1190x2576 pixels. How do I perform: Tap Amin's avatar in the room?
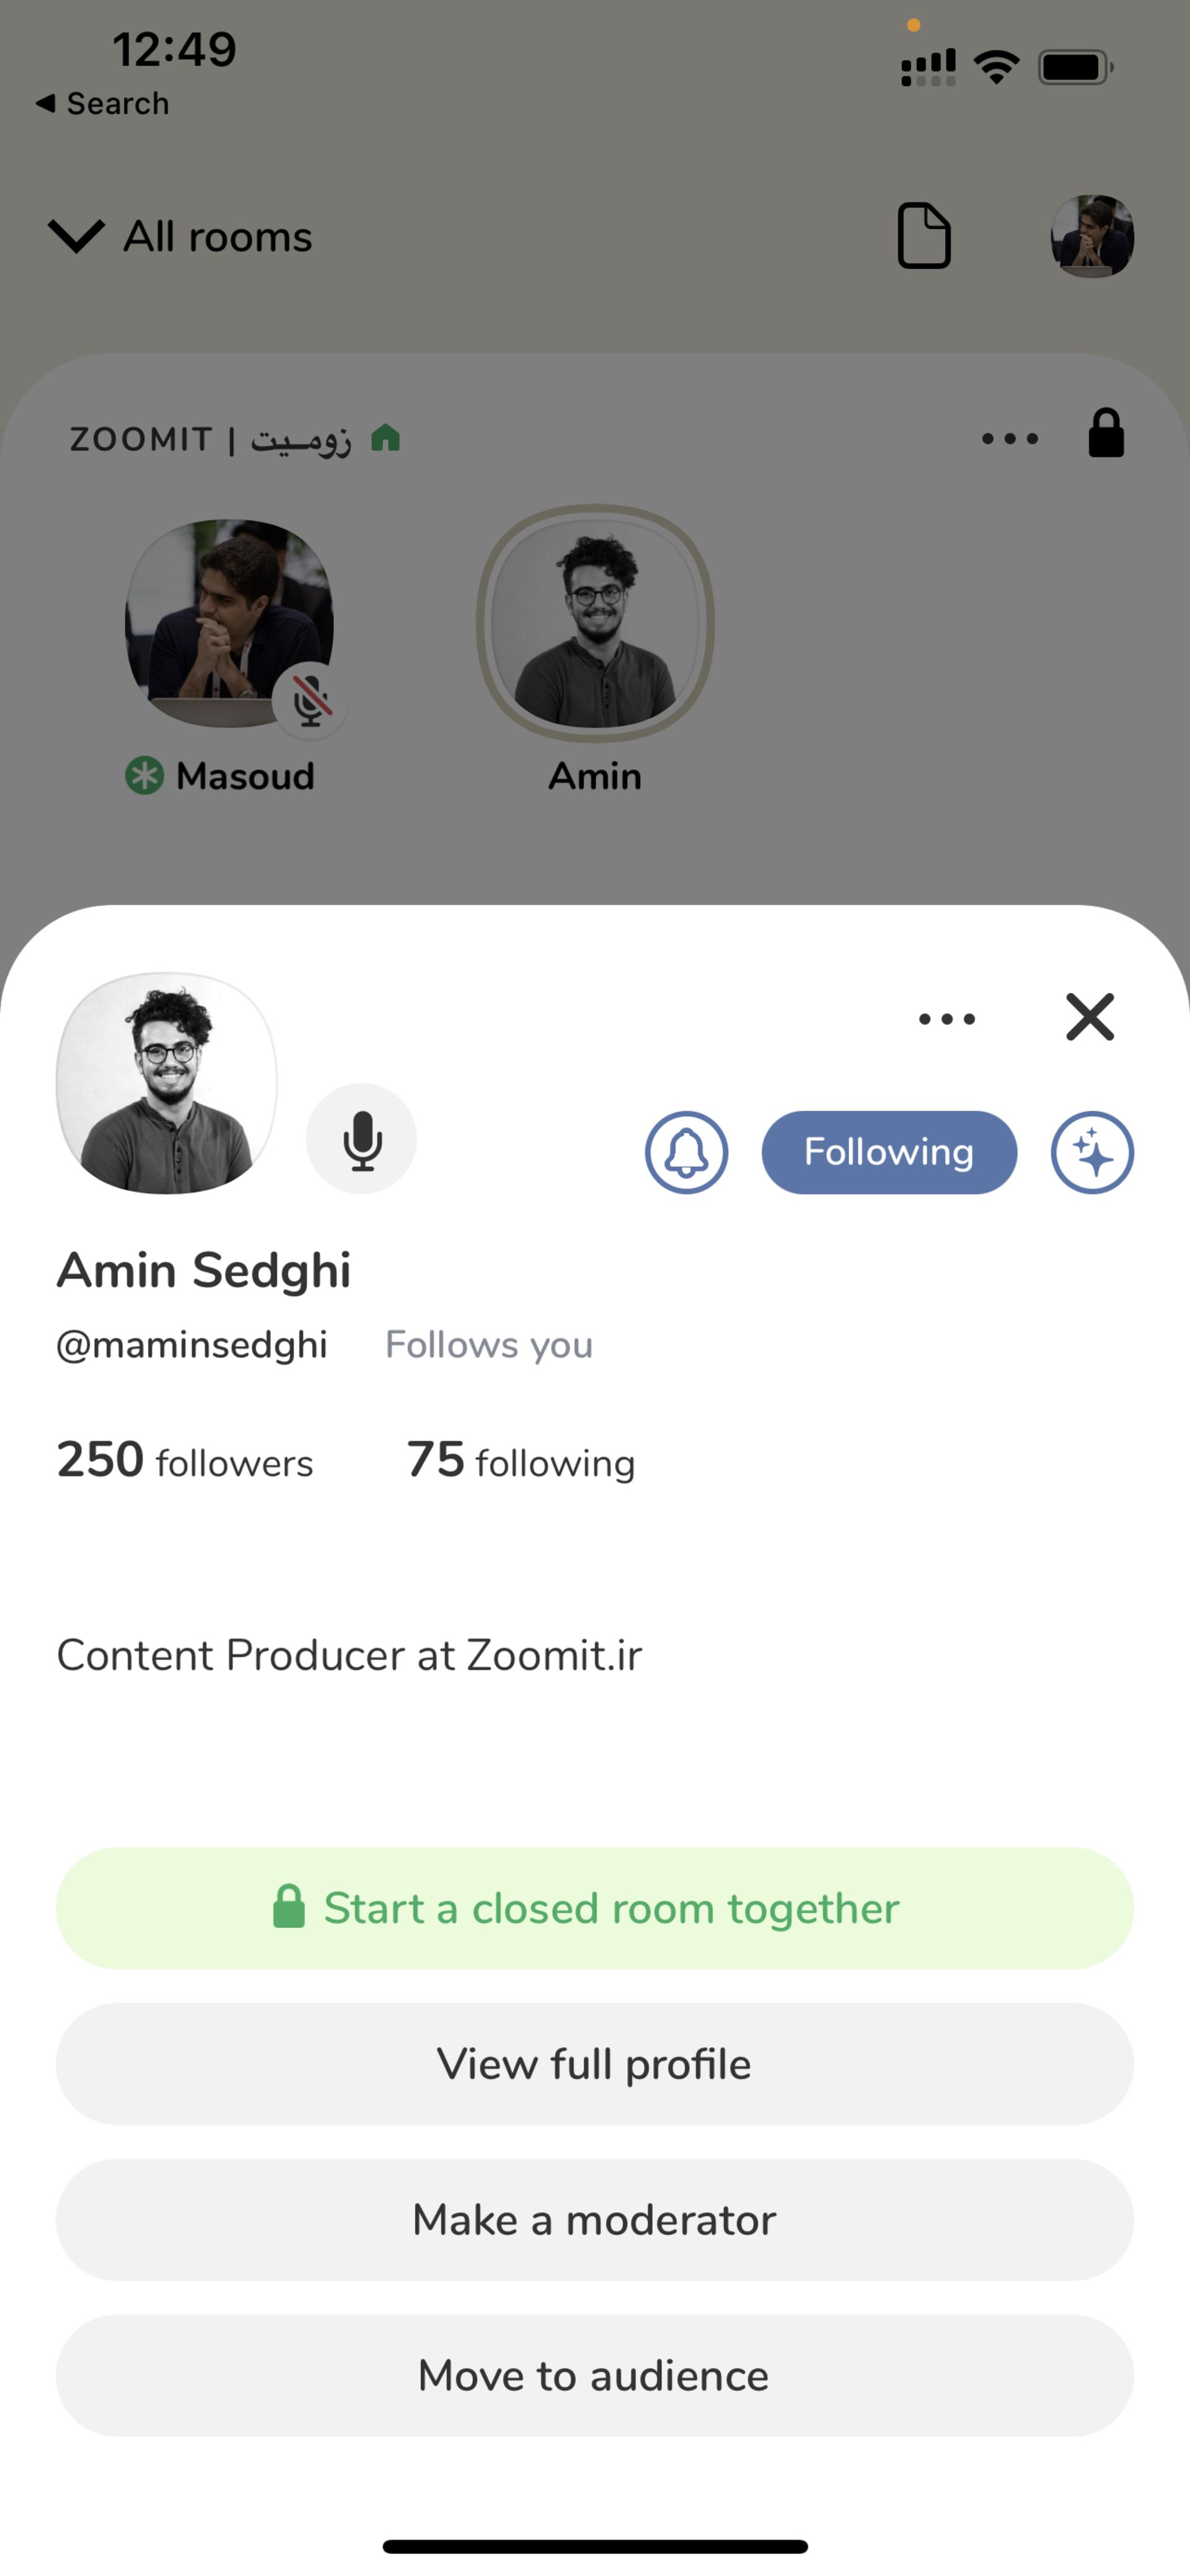click(x=594, y=623)
